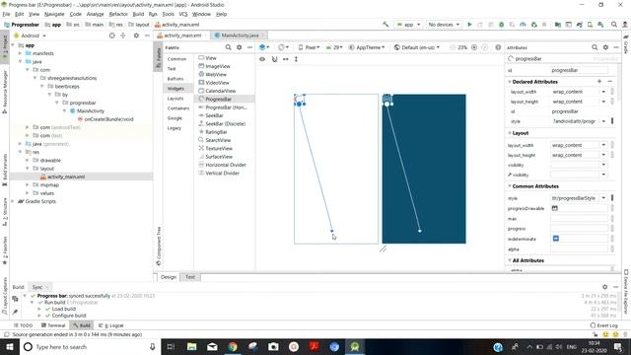The width and height of the screenshot is (631, 355).
Task: Open the Build menu
Action: point(138,14)
